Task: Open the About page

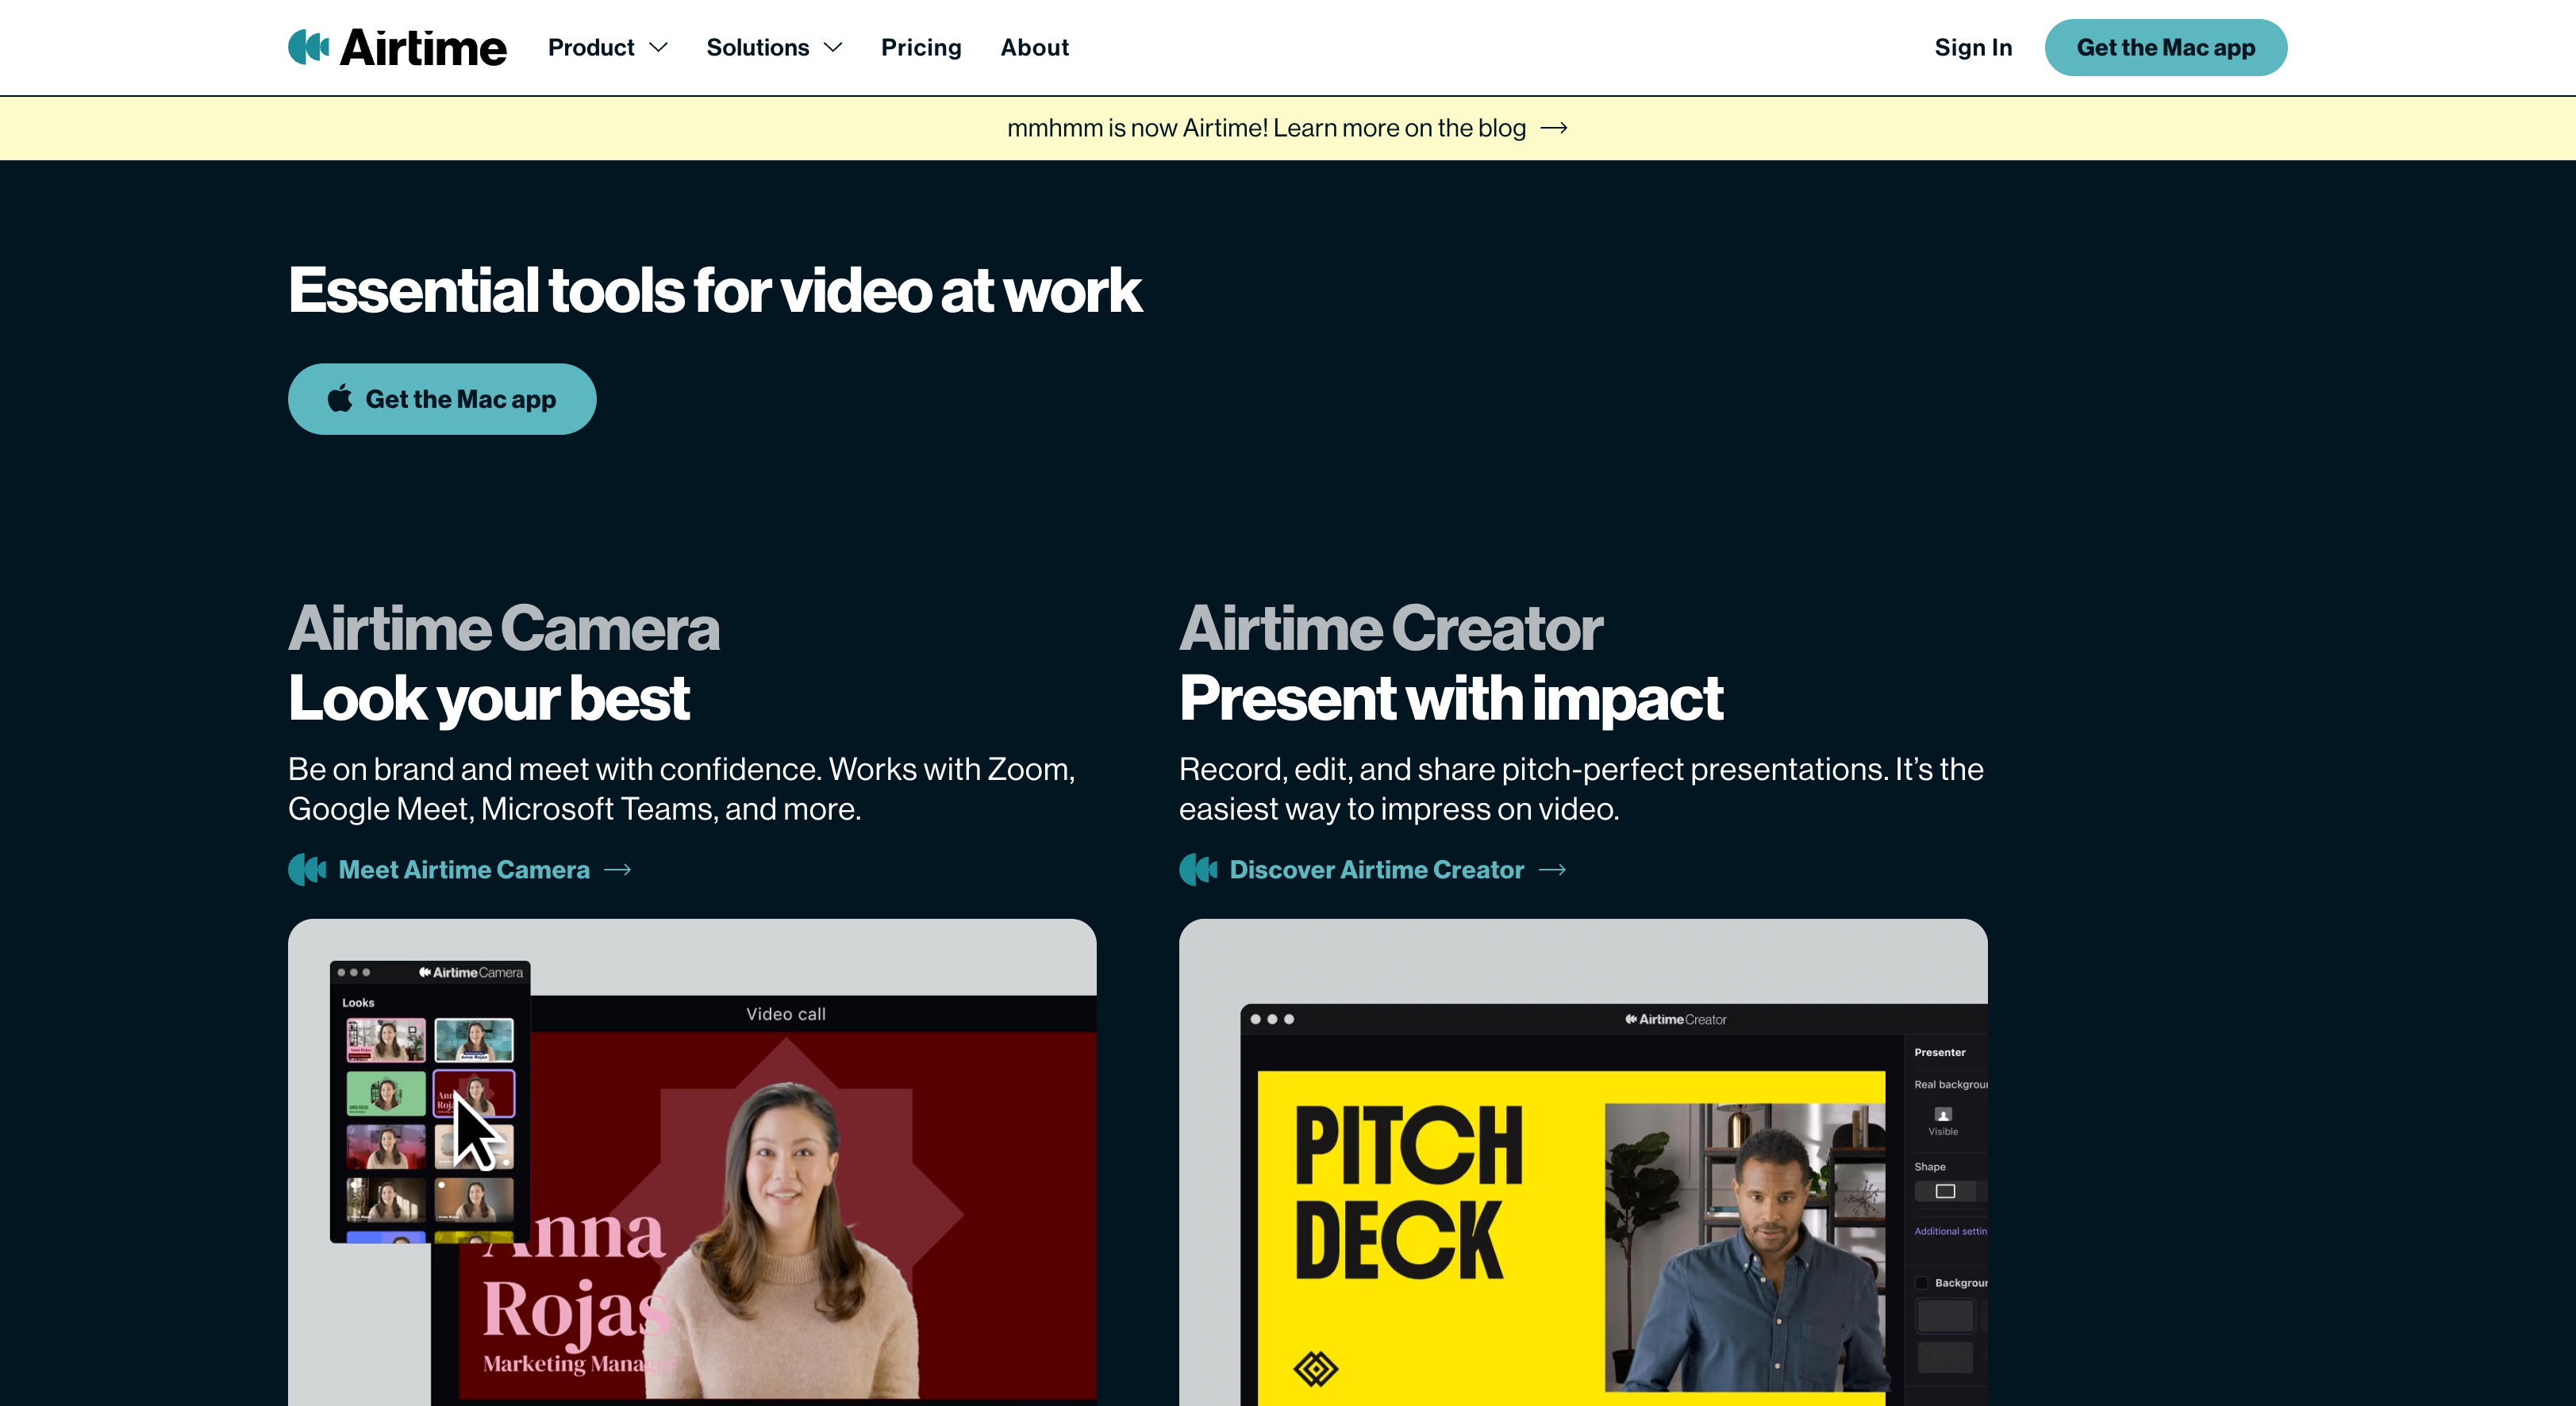Action: pyautogui.click(x=1034, y=47)
